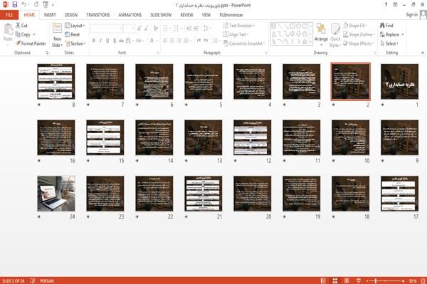This screenshot has width=427, height=284.
Task: Toggle Underline formatting button
Action: [x=107, y=41]
